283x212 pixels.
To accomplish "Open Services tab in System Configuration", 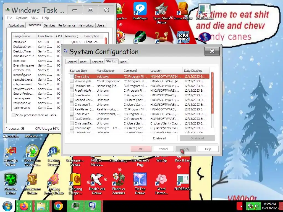I will coord(97,62).
